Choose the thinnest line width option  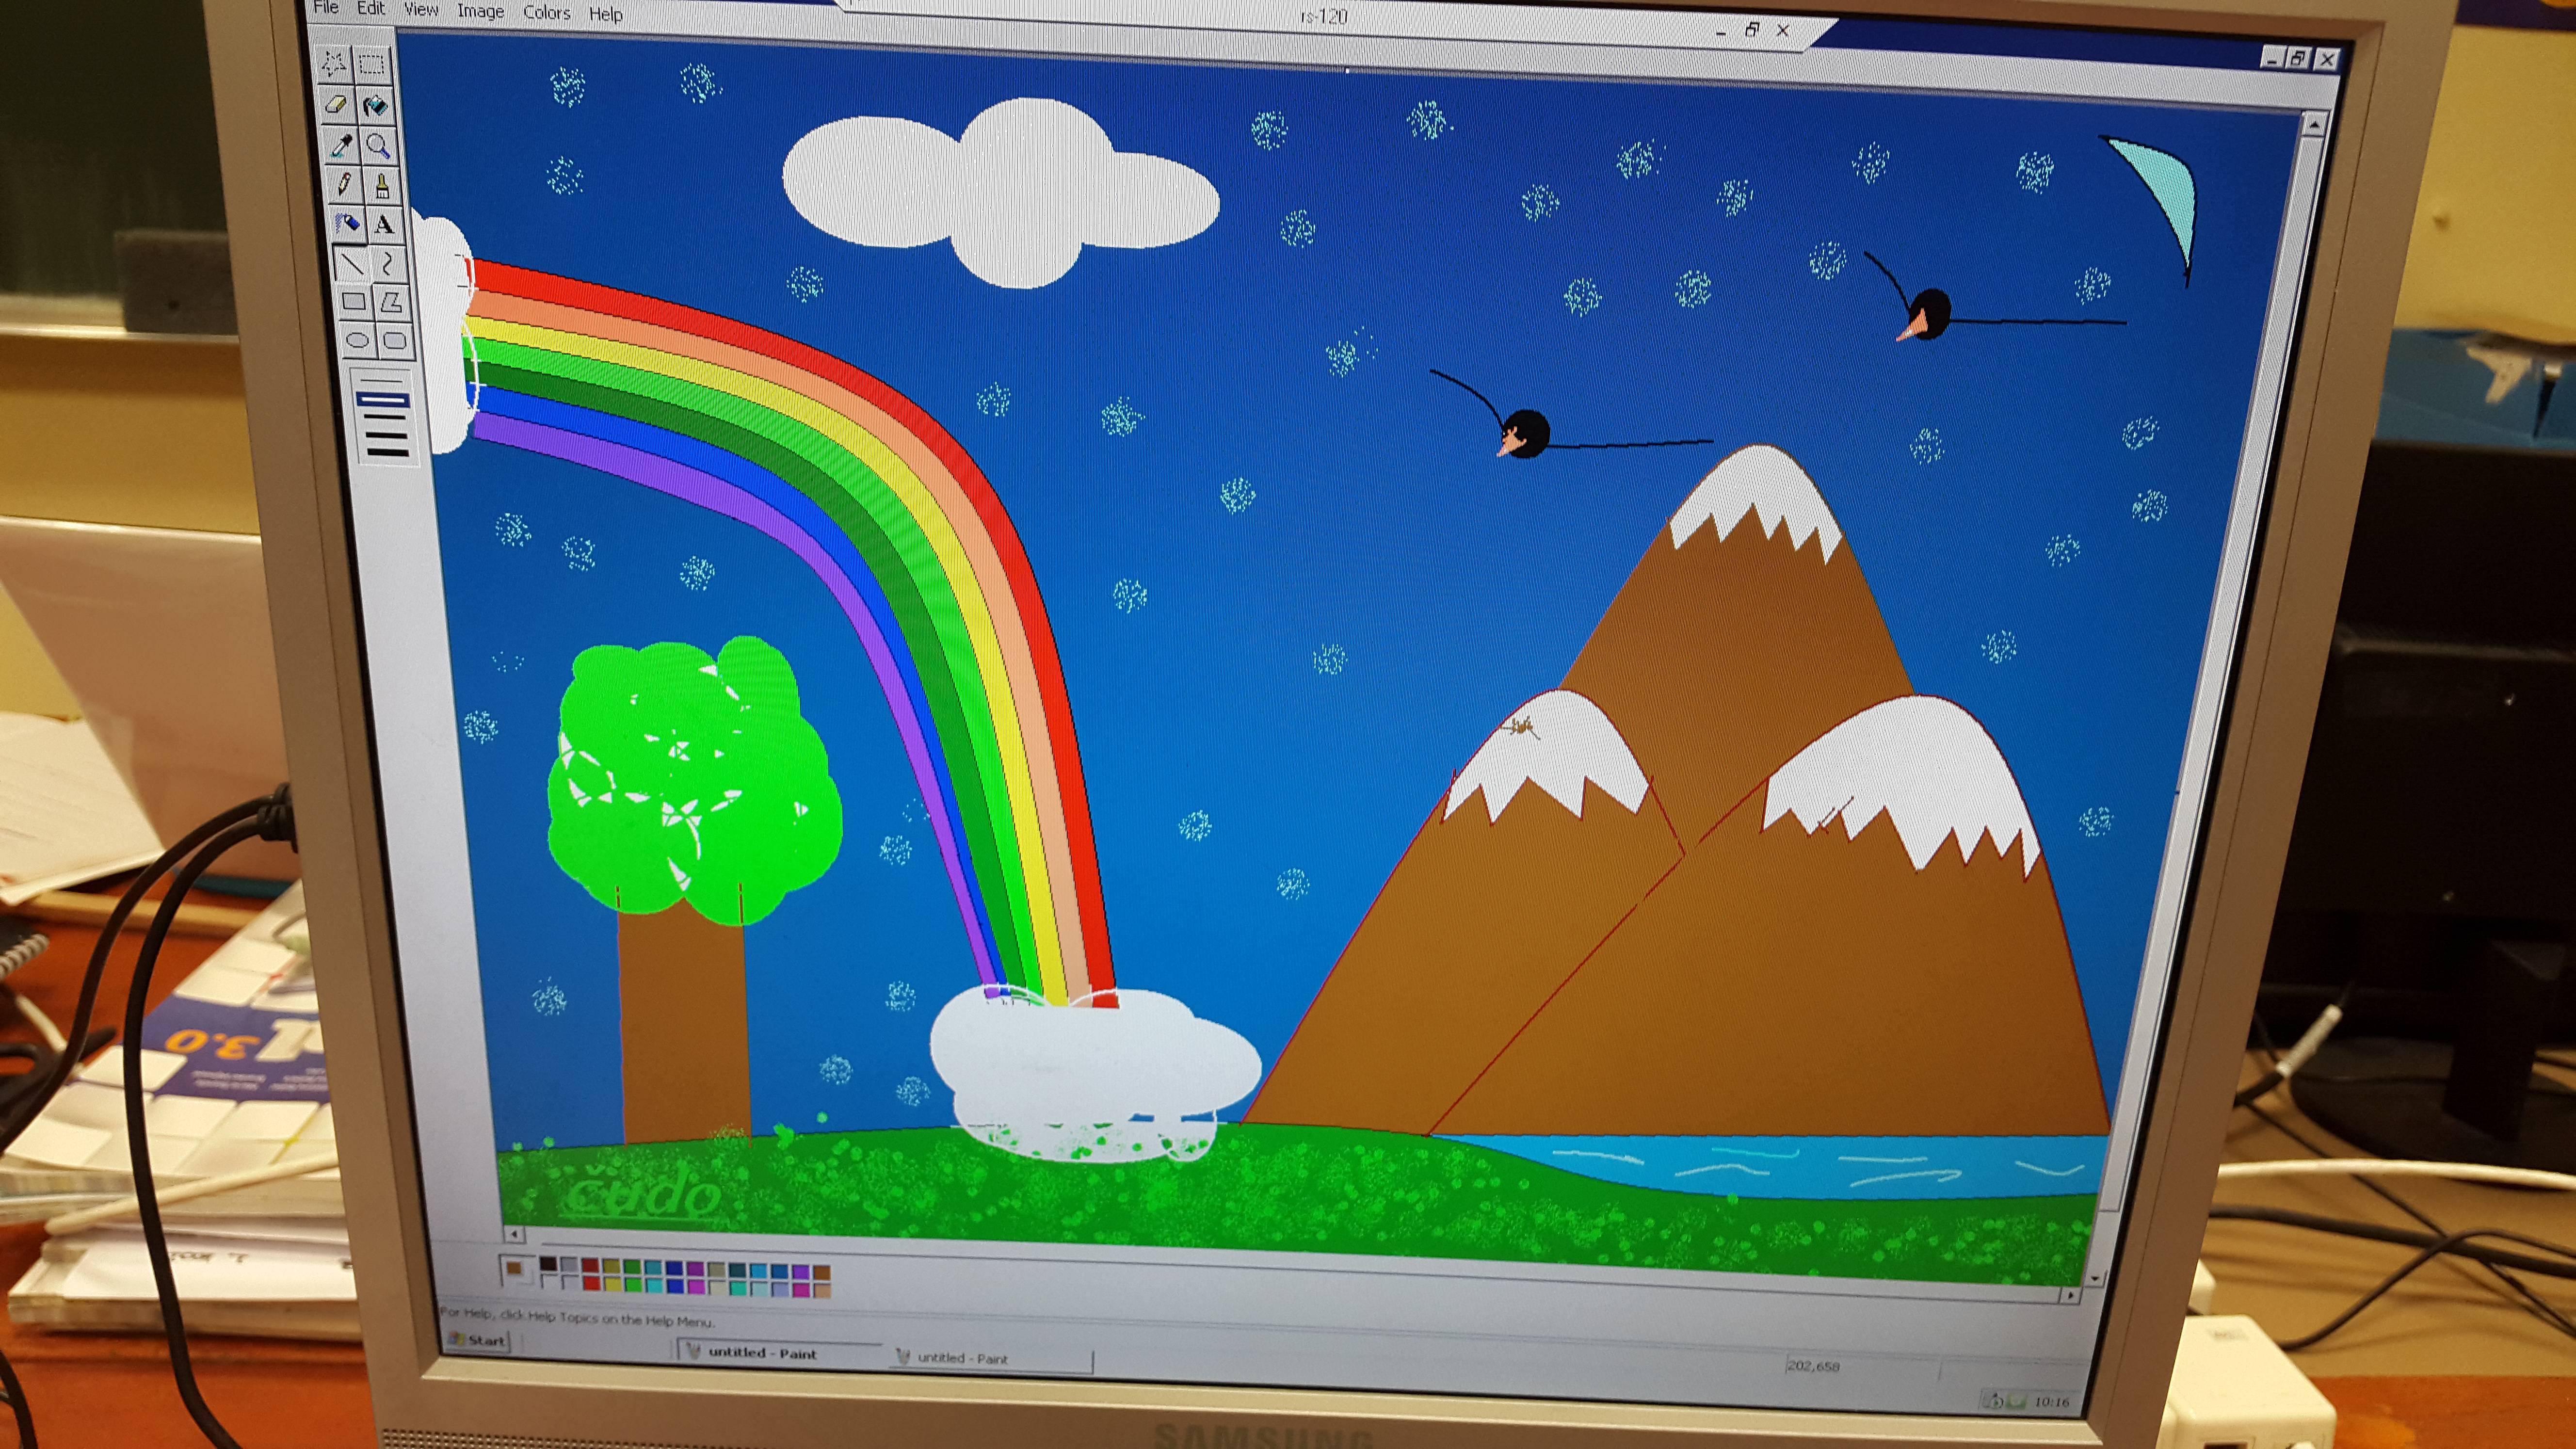pyautogui.click(x=382, y=381)
